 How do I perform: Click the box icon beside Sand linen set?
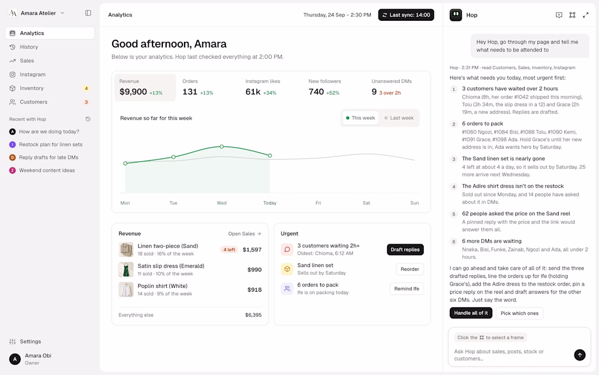[287, 269]
